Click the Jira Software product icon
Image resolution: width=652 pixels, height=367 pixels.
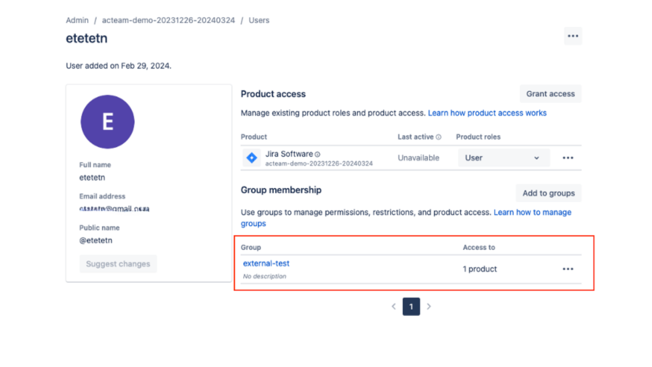[x=252, y=158]
